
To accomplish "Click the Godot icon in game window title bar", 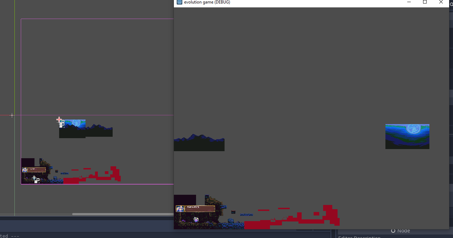I will point(179,2).
